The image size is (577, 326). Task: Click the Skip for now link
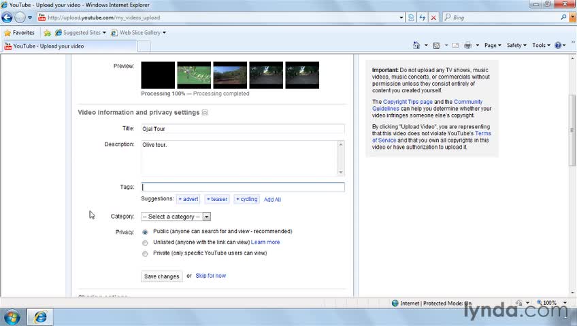pyautogui.click(x=210, y=276)
